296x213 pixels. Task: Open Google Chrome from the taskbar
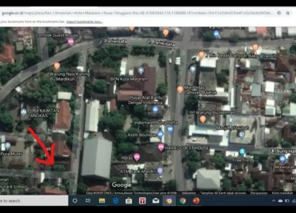[x=183, y=201]
